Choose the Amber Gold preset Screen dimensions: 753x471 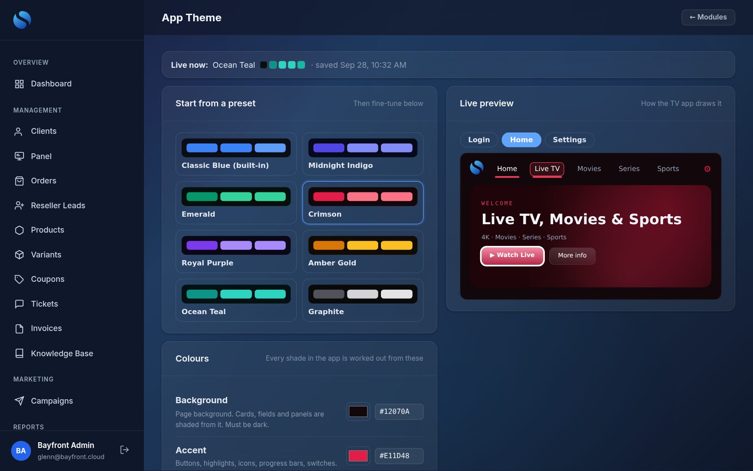click(362, 251)
